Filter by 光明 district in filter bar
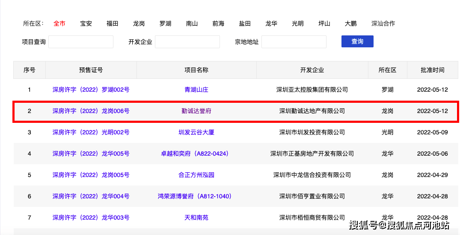 (x=298, y=23)
